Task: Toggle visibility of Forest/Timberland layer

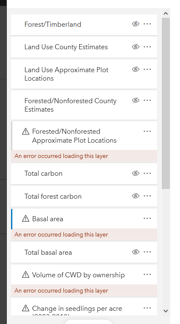Action: (x=136, y=24)
